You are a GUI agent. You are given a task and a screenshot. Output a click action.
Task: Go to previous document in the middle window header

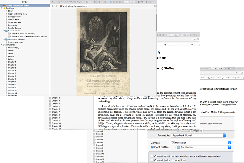tap(192, 39)
